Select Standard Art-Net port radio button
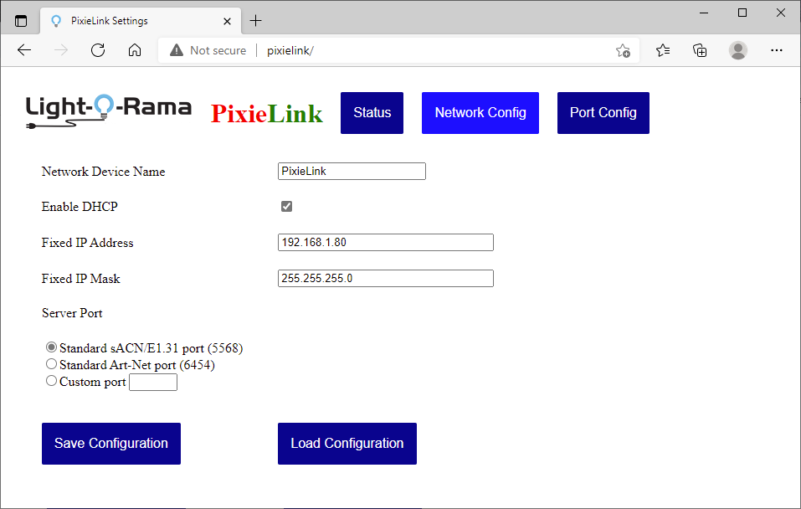 (x=51, y=364)
